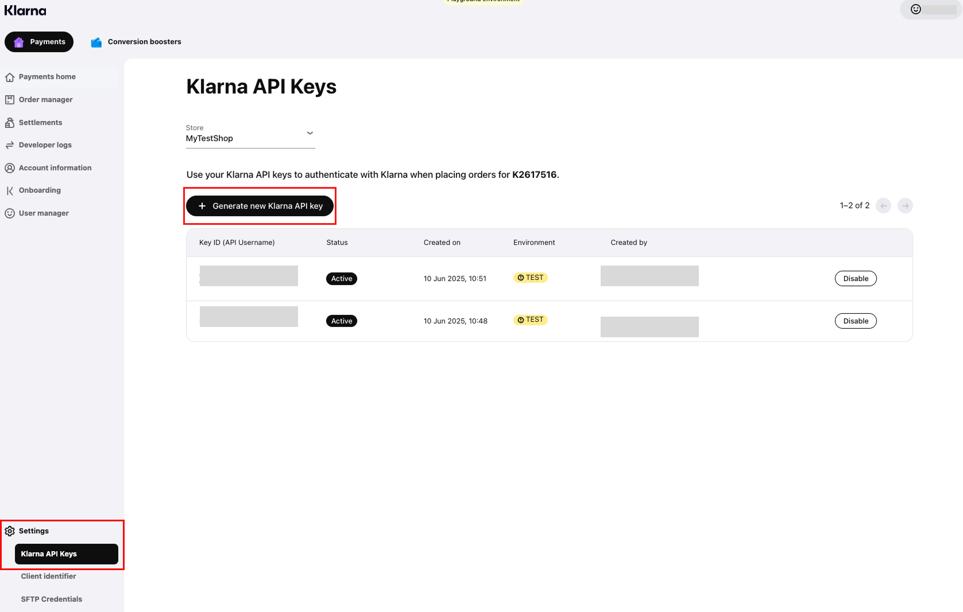Click TEST badge in 10:51 row
This screenshot has width=963, height=612.
point(531,278)
